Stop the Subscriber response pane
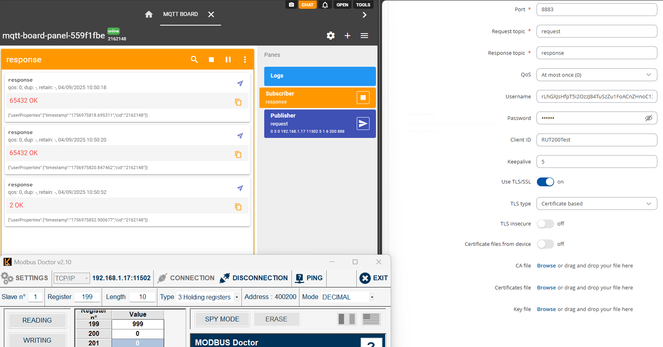 [363, 98]
